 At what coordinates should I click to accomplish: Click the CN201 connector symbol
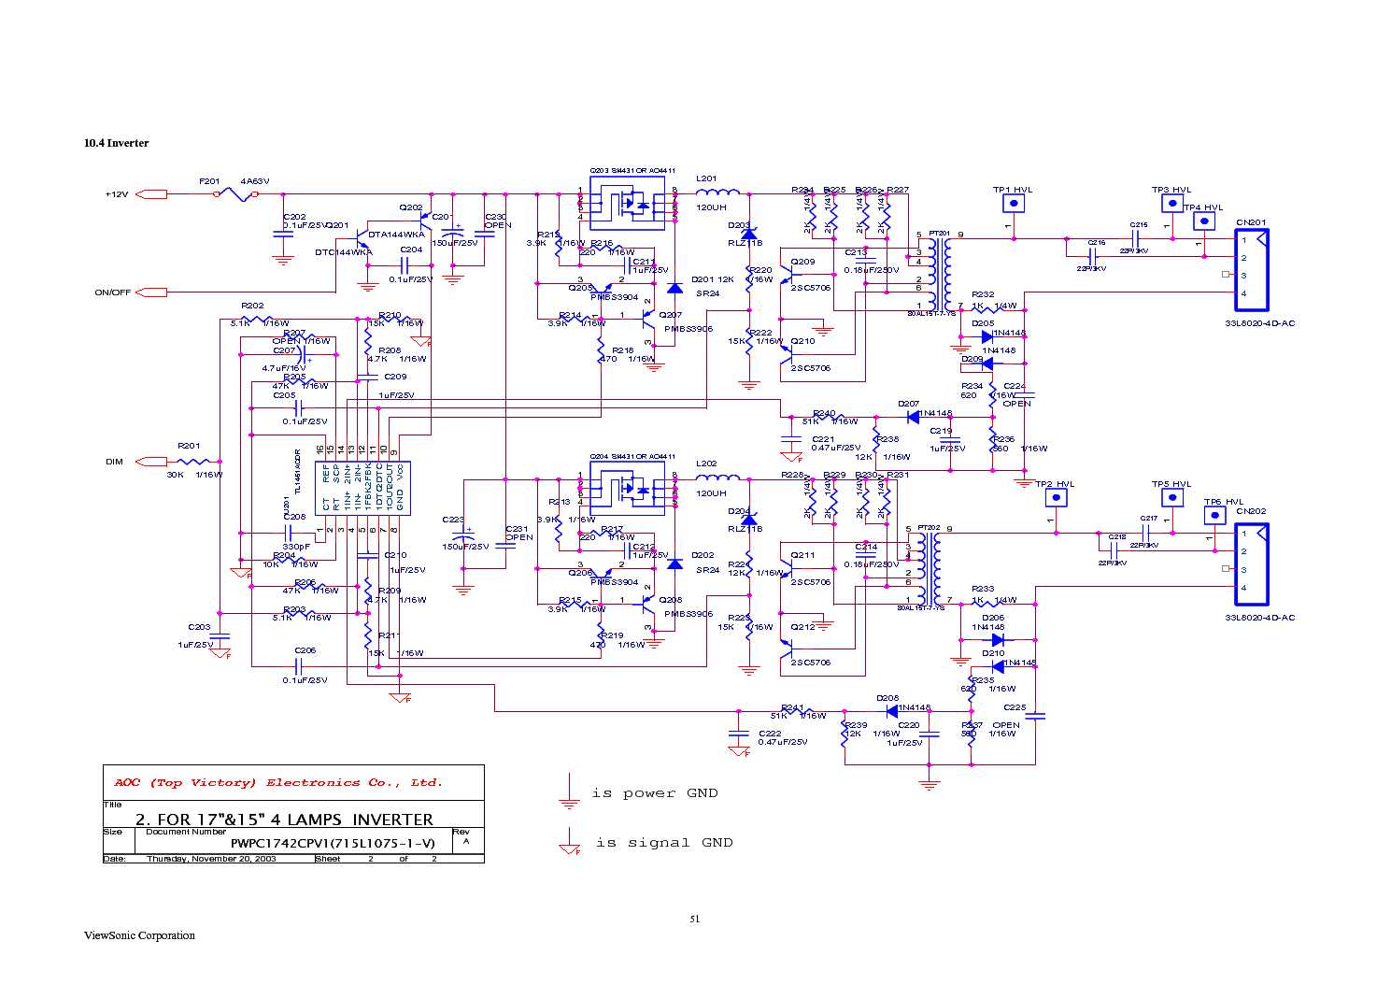click(x=1252, y=269)
